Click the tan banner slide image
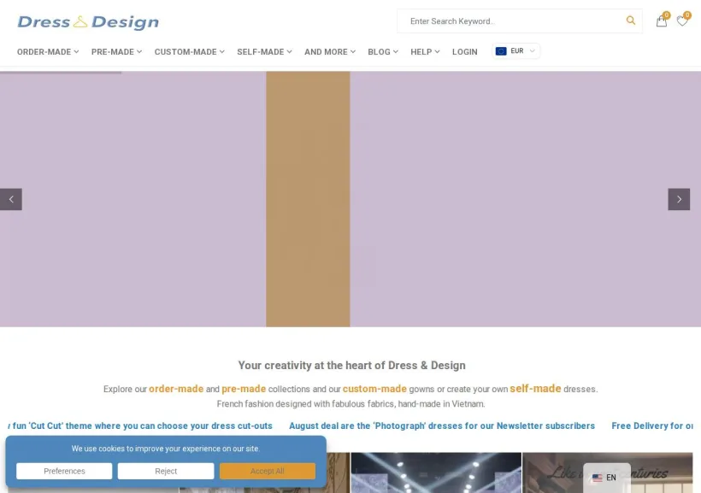The image size is (701, 493). tap(308, 199)
